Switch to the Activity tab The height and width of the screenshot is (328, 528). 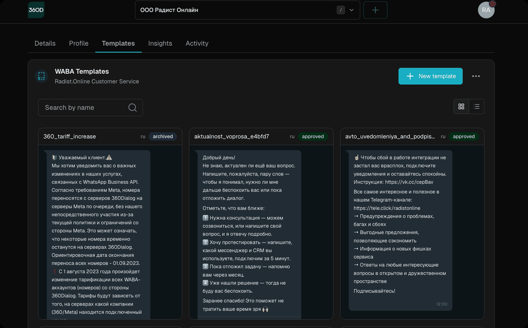pyautogui.click(x=197, y=43)
